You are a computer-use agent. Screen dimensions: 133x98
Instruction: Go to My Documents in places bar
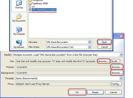pos(19,17)
